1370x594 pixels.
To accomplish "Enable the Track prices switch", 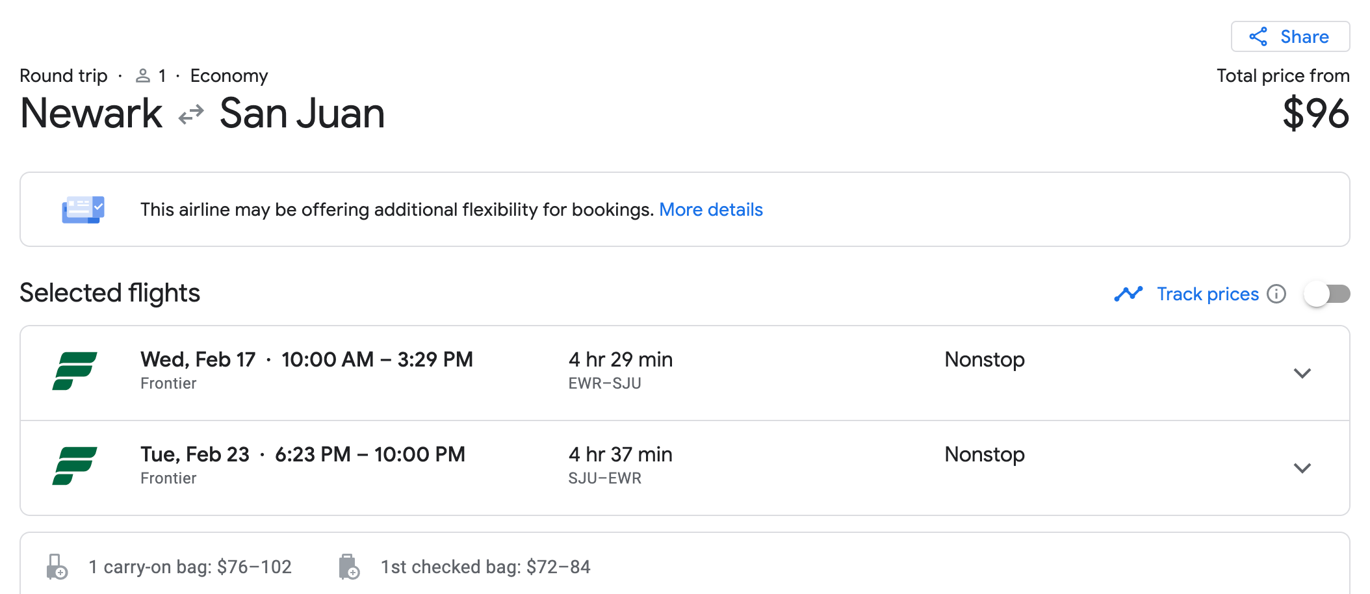I will (x=1326, y=294).
